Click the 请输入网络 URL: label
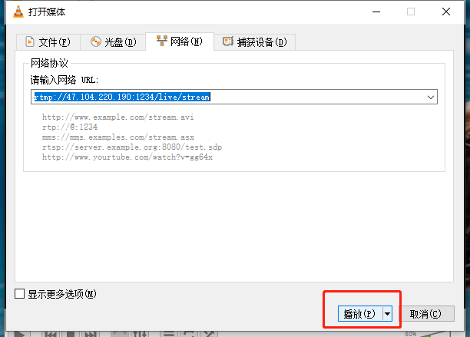 pyautogui.click(x=65, y=80)
